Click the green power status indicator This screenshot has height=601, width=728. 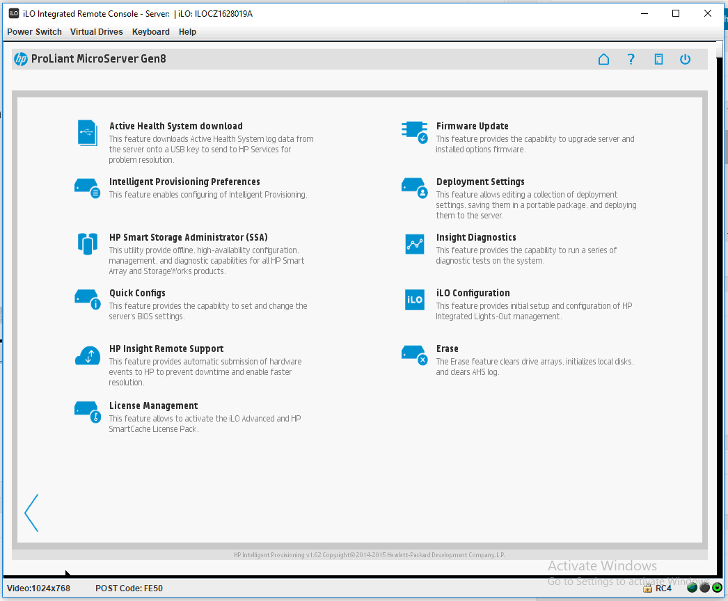[718, 588]
